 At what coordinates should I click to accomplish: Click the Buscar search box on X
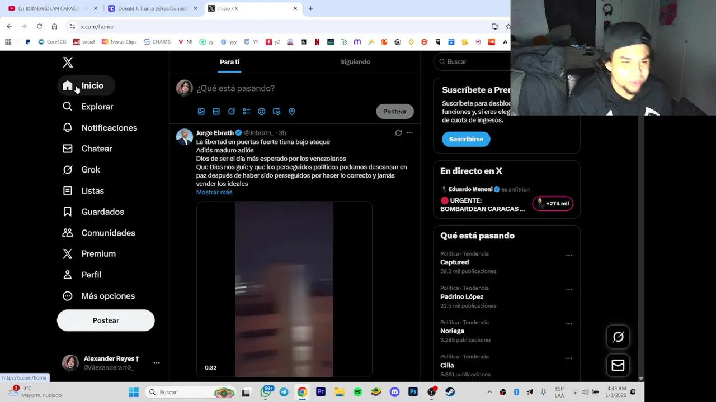473,62
